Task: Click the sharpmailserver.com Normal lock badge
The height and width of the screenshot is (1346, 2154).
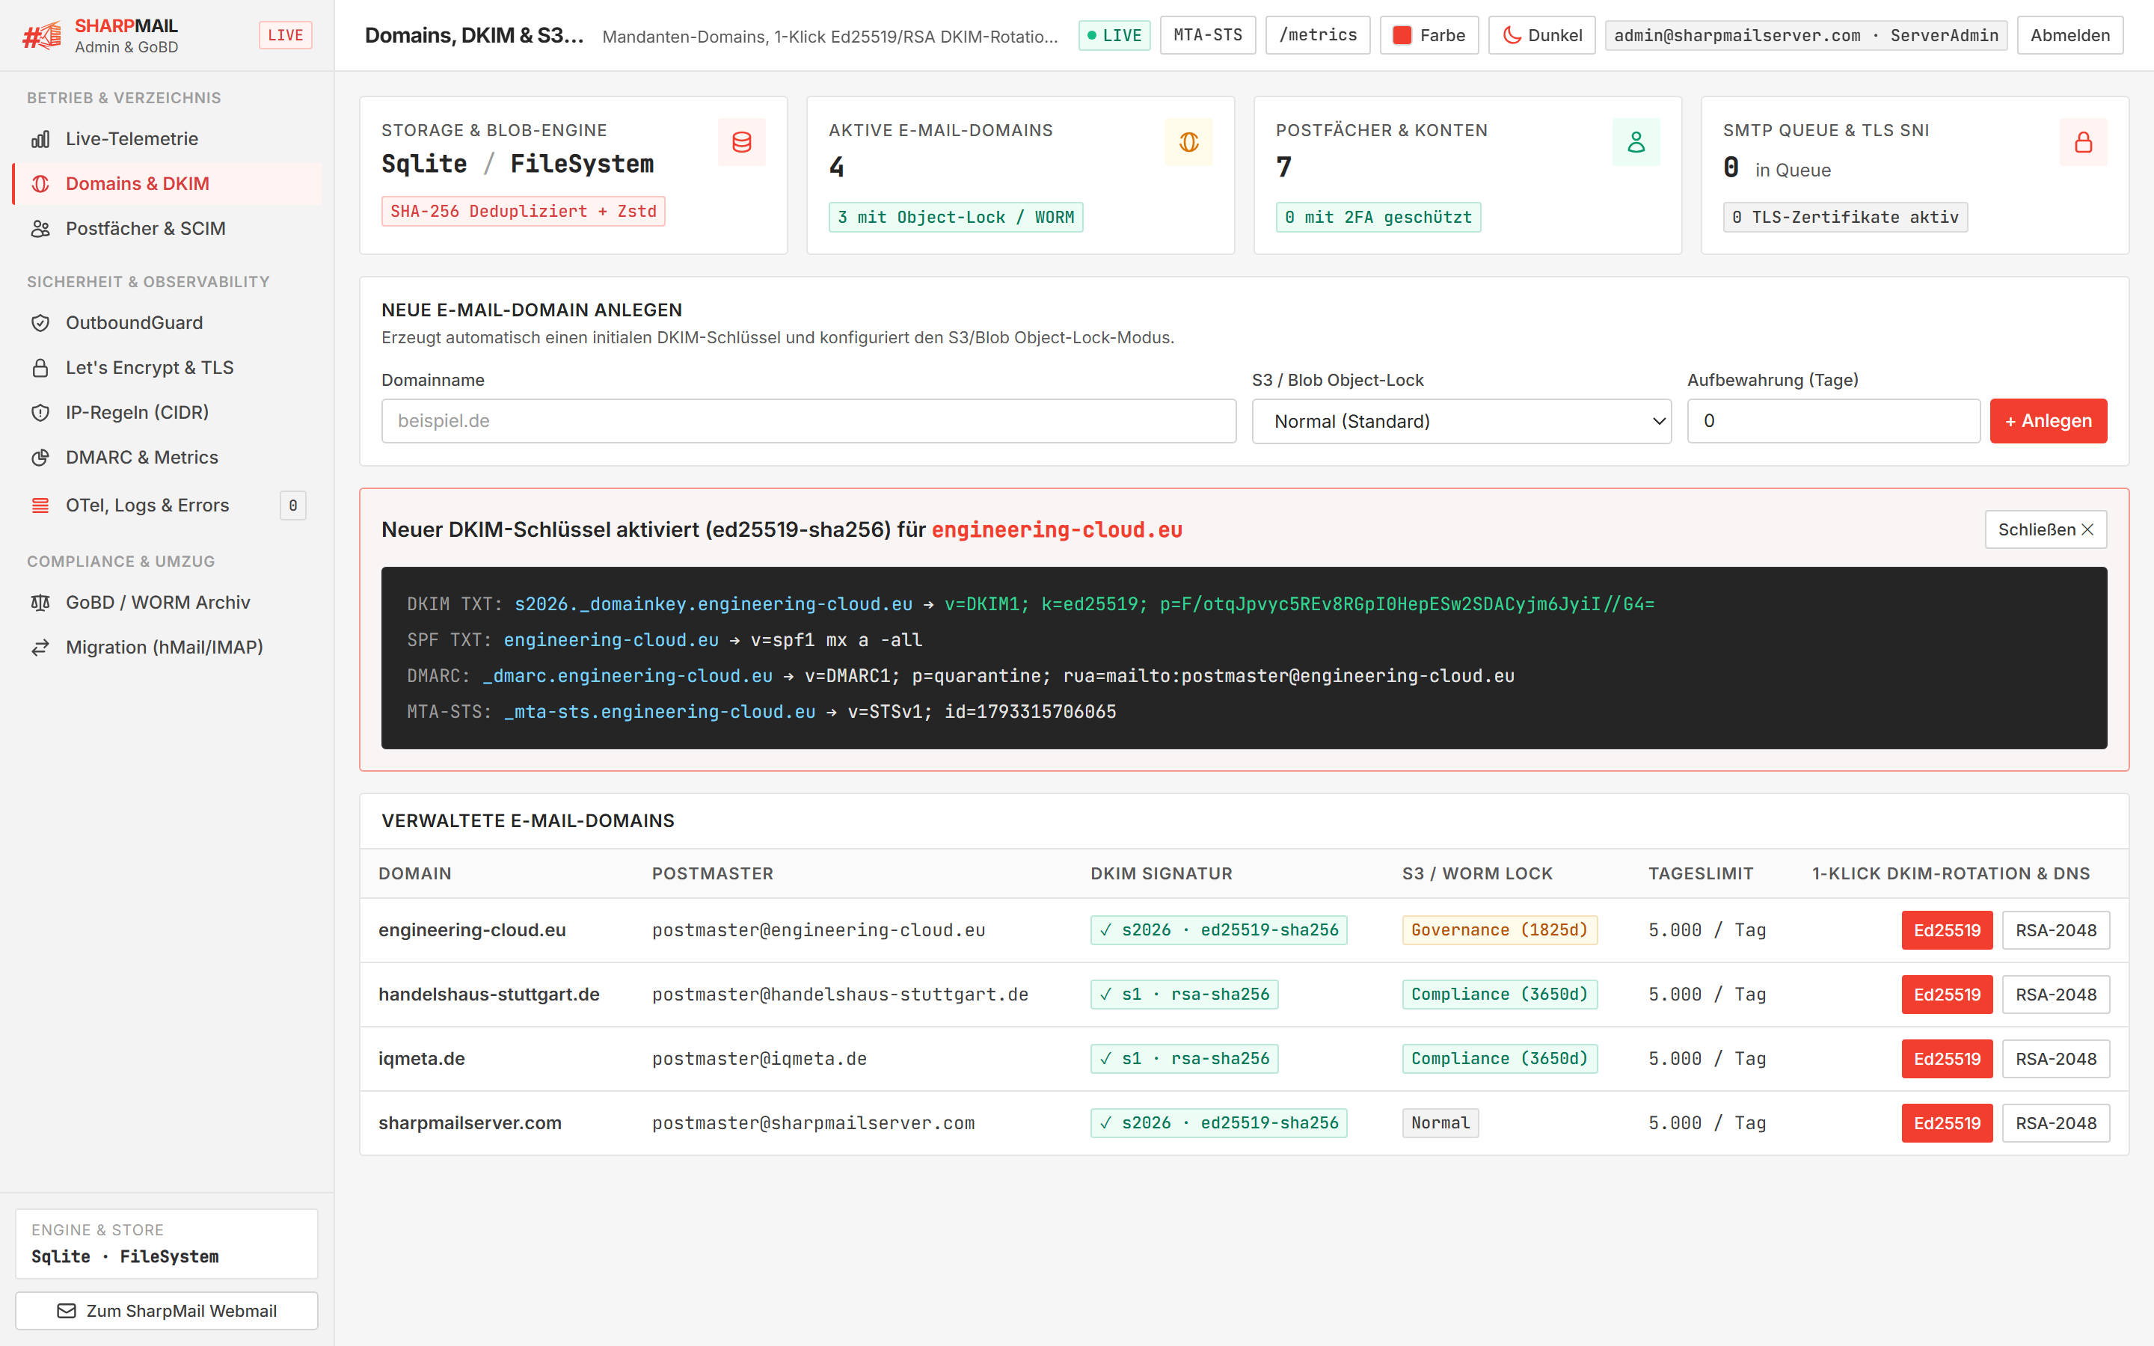Action: pos(1439,1123)
